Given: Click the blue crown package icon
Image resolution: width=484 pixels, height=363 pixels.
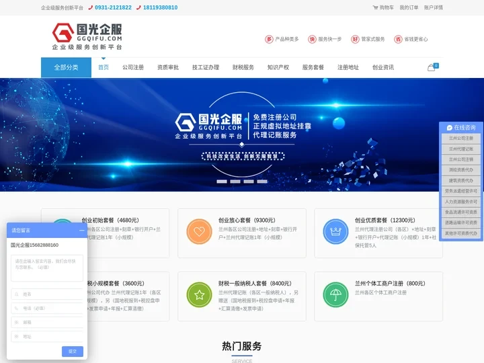Looking at the screenshot, I should pyautogui.click(x=336, y=231).
